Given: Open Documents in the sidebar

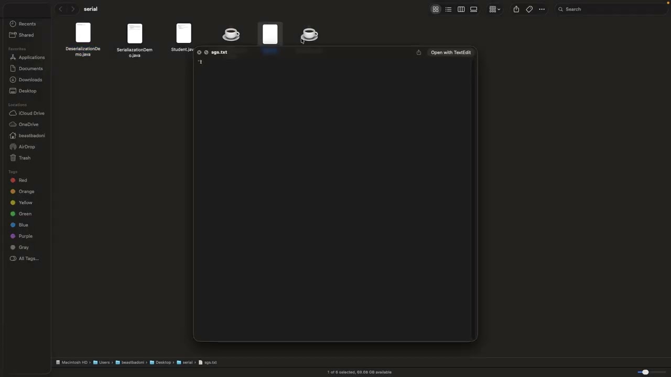Looking at the screenshot, I should pyautogui.click(x=30, y=69).
